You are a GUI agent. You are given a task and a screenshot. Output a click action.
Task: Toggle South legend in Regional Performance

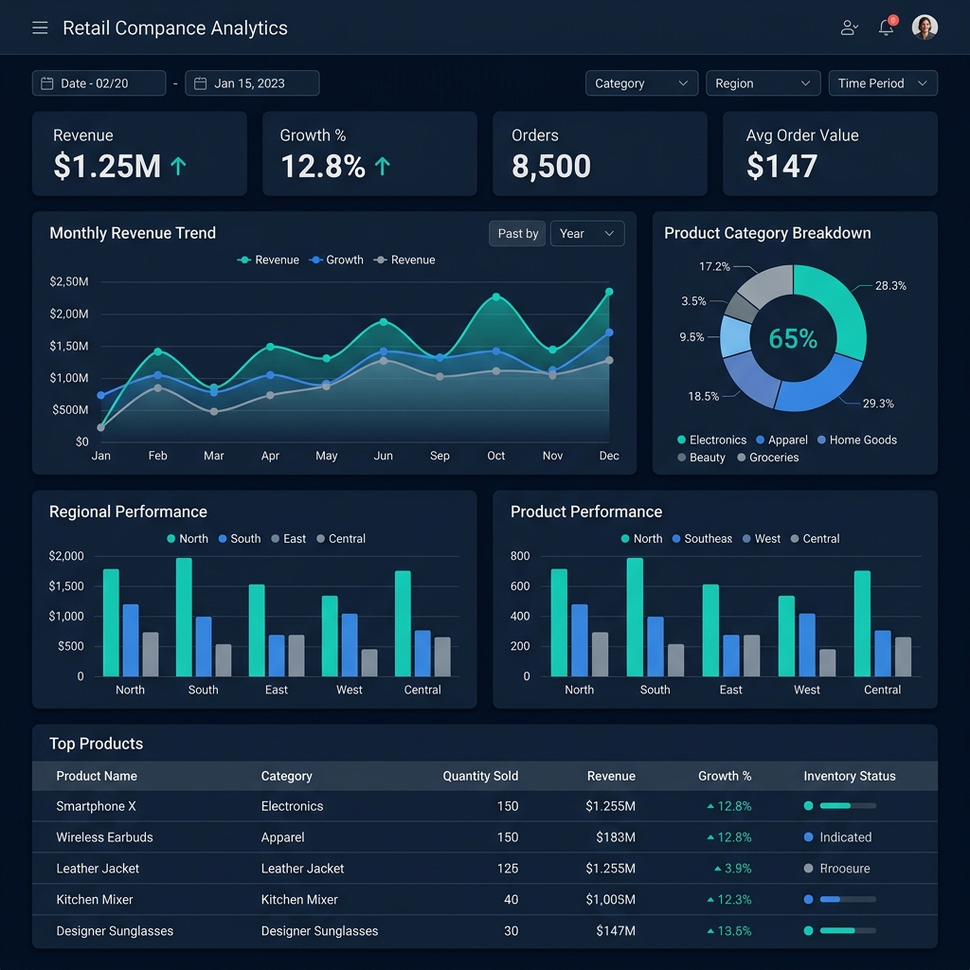click(240, 539)
